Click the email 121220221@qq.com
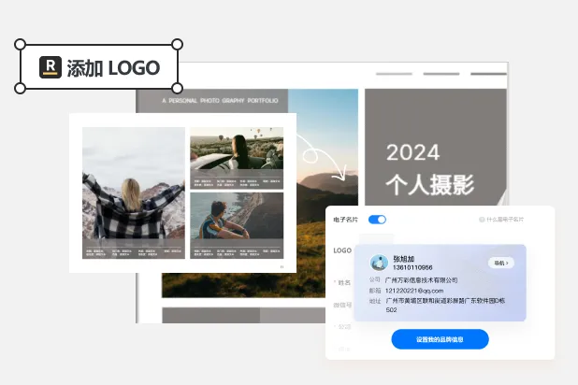 (x=414, y=291)
